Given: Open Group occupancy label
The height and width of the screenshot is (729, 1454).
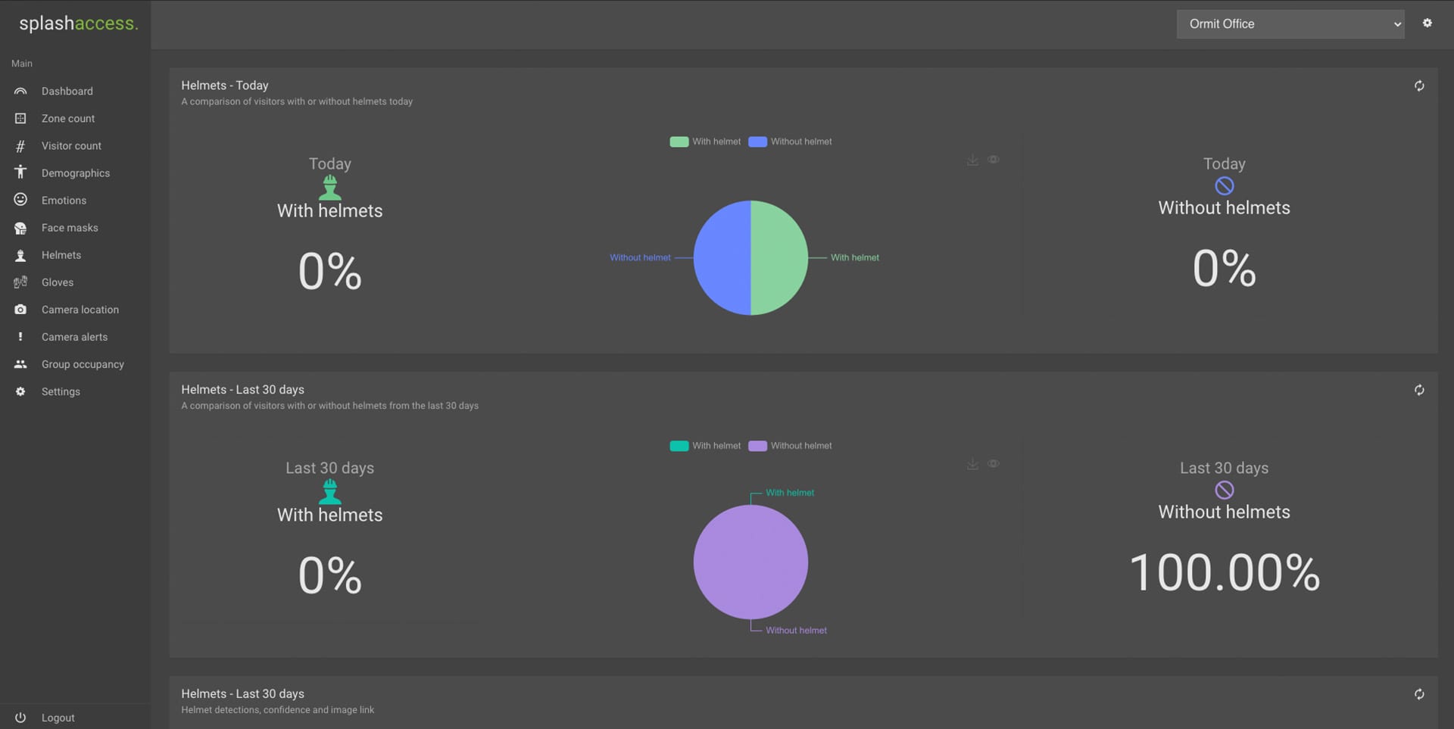Looking at the screenshot, I should (83, 364).
